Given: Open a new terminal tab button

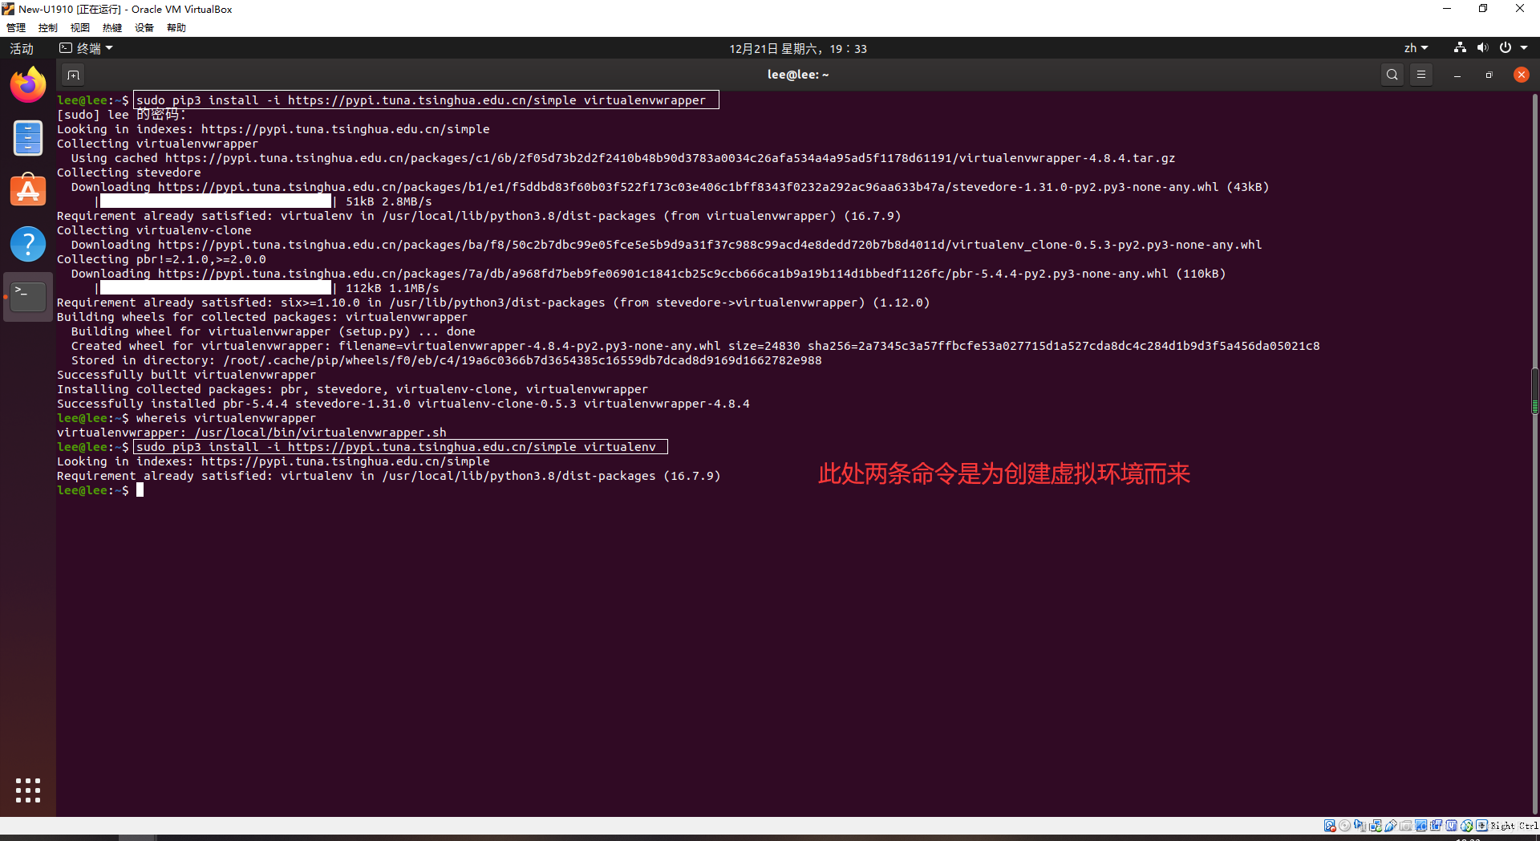Looking at the screenshot, I should click(x=73, y=75).
